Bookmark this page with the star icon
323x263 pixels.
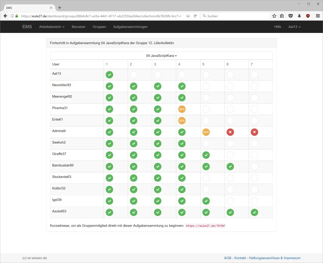click(274, 16)
